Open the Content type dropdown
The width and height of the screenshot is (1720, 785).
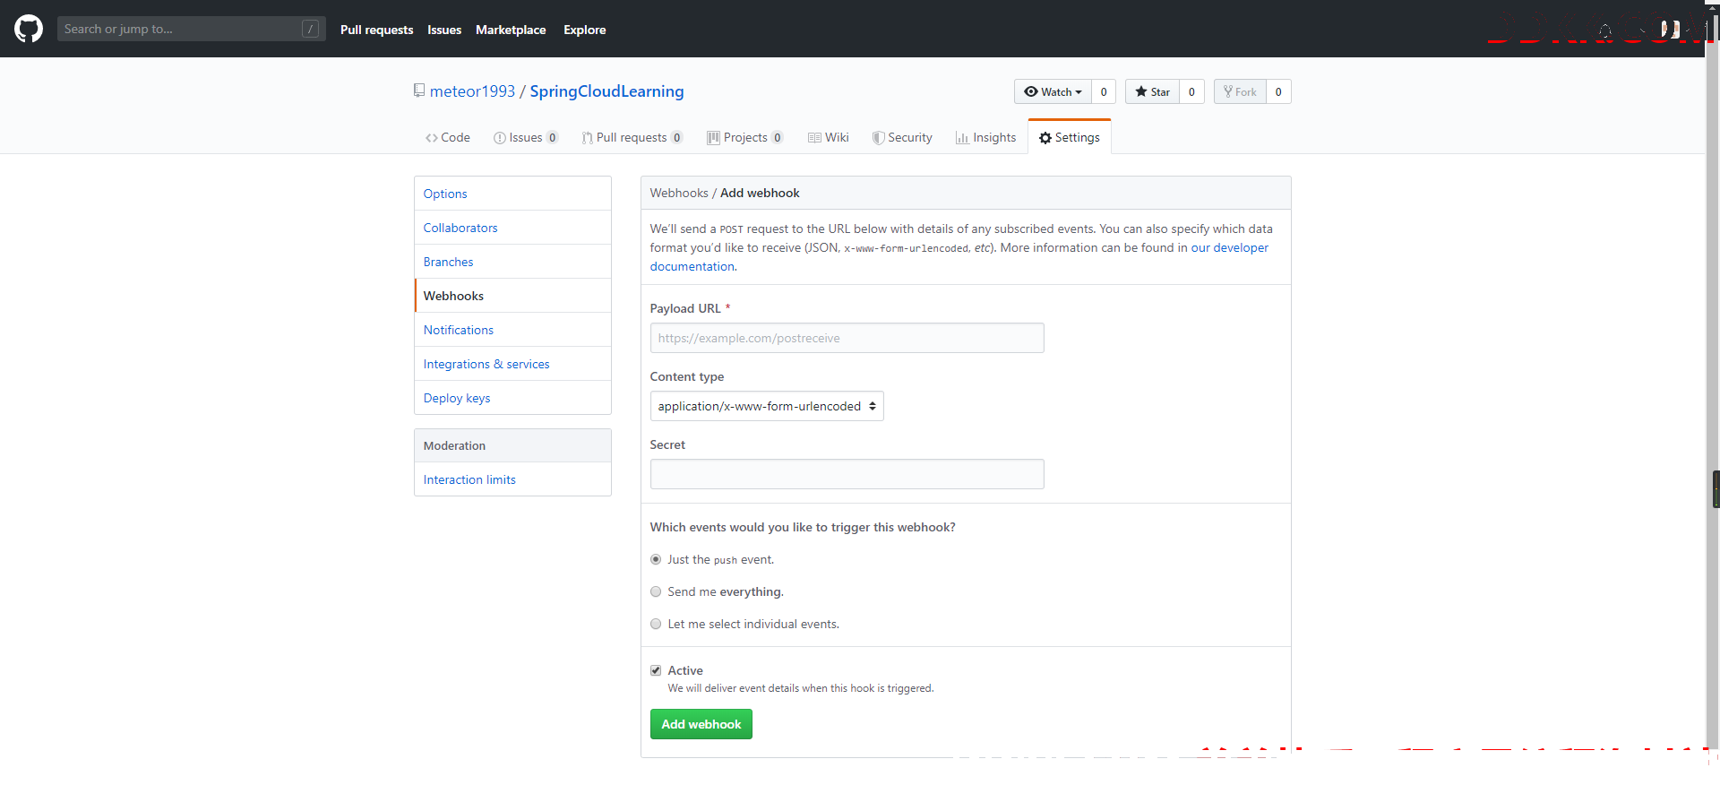click(767, 406)
